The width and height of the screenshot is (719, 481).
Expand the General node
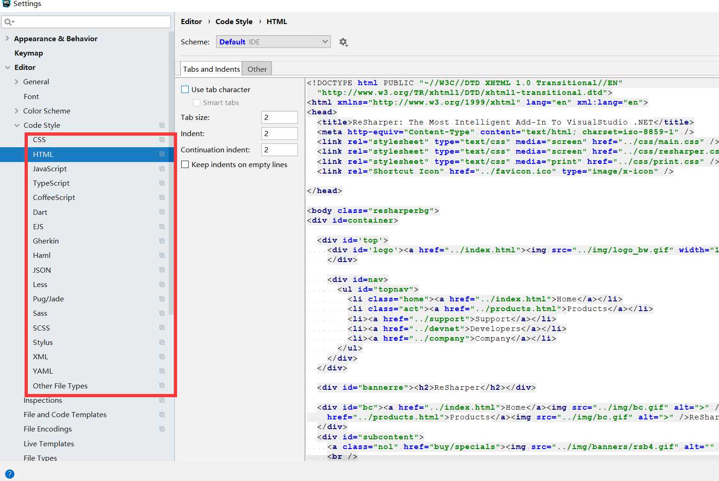click(17, 81)
